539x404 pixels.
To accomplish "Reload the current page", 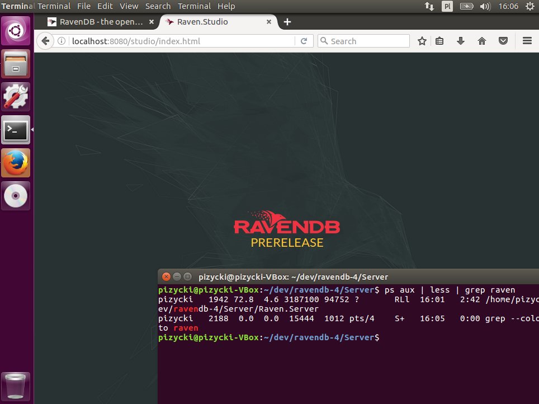I will (x=304, y=41).
